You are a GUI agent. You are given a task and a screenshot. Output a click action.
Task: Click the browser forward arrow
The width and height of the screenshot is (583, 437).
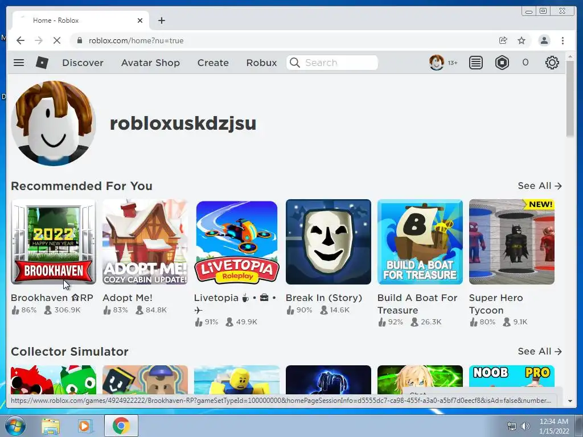tap(39, 40)
